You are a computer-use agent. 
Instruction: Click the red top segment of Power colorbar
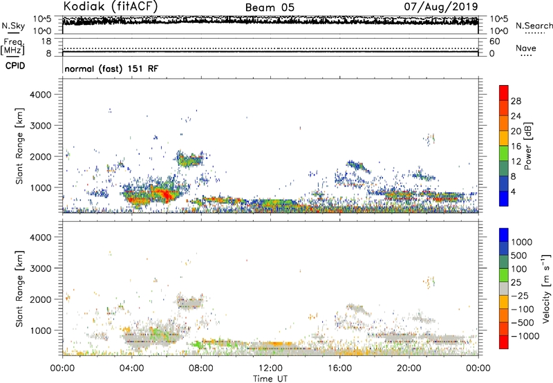(504, 93)
